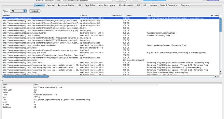
Task: Open the Meta & Canonical tab
Action: (169, 5)
